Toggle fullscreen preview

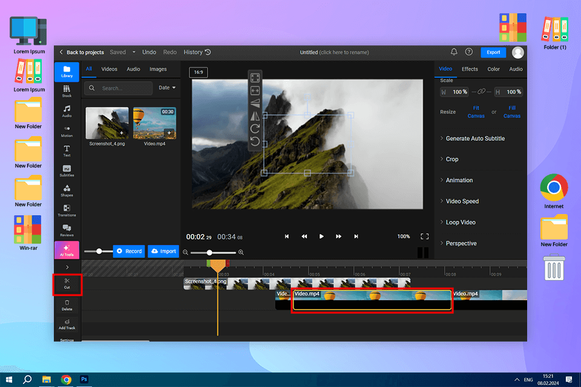point(425,236)
